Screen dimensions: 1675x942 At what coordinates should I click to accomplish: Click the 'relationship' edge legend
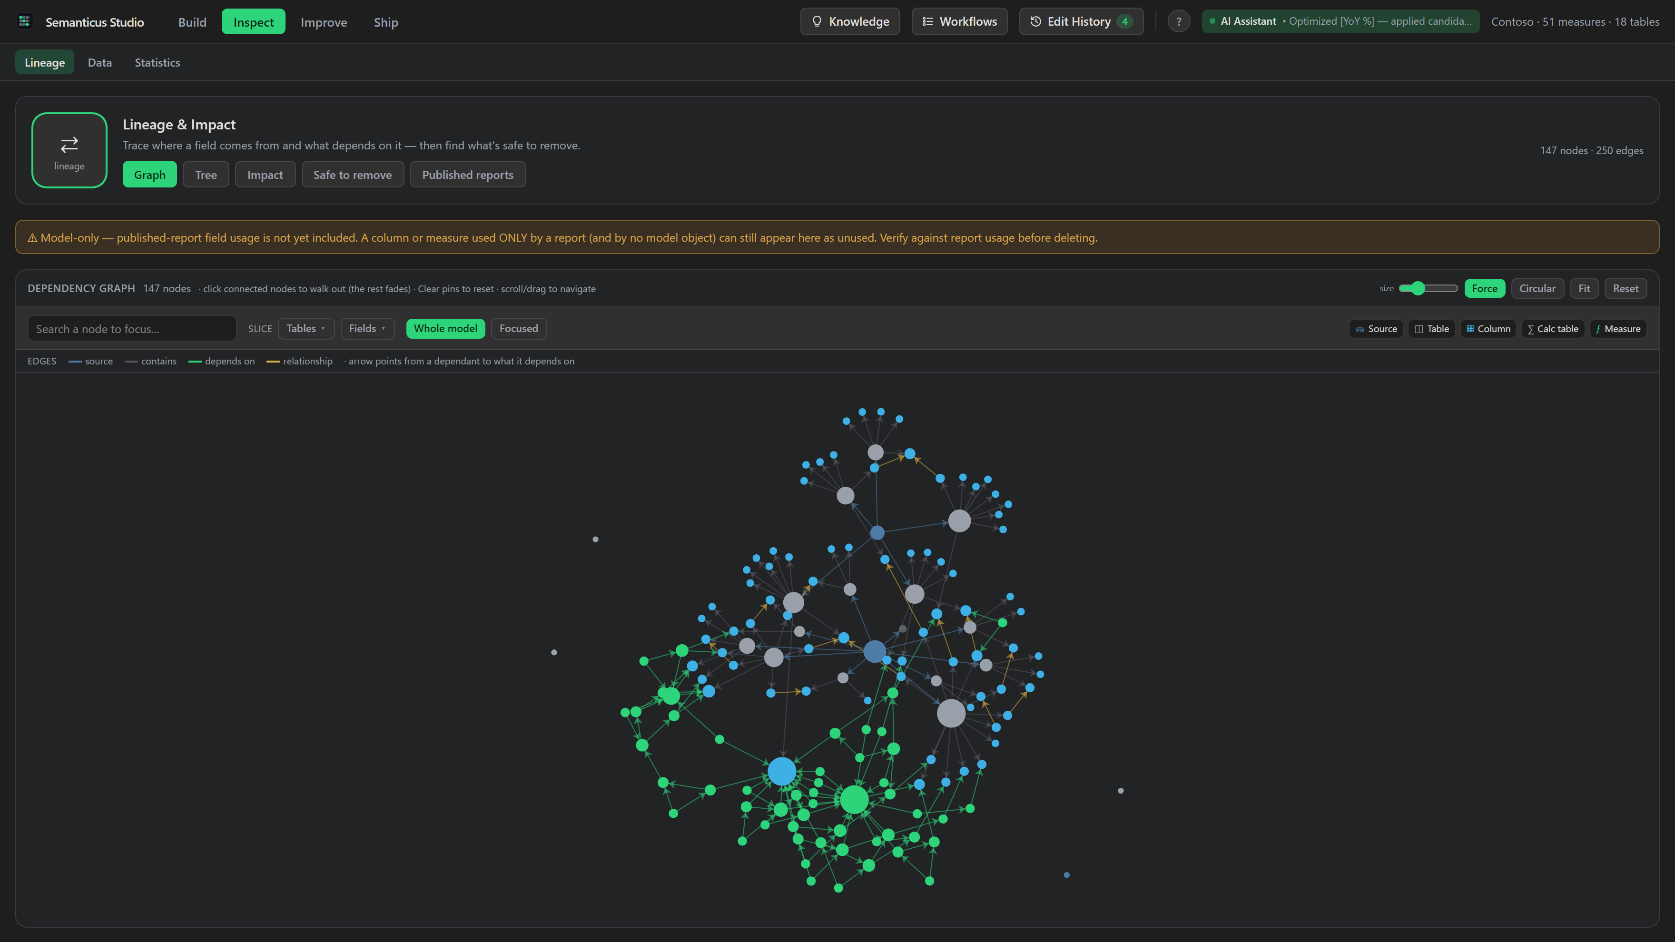click(x=300, y=361)
